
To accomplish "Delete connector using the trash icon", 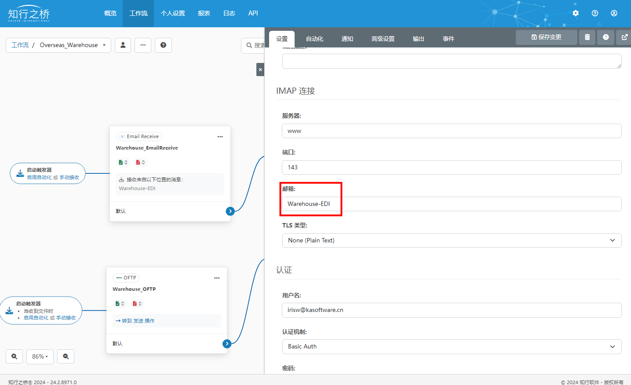I will 587,37.
